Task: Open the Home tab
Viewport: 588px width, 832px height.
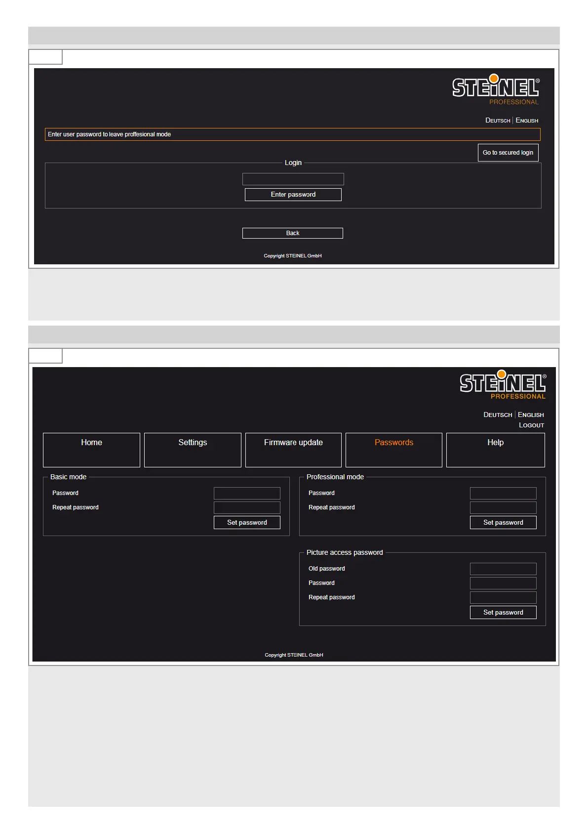Action: click(92, 450)
